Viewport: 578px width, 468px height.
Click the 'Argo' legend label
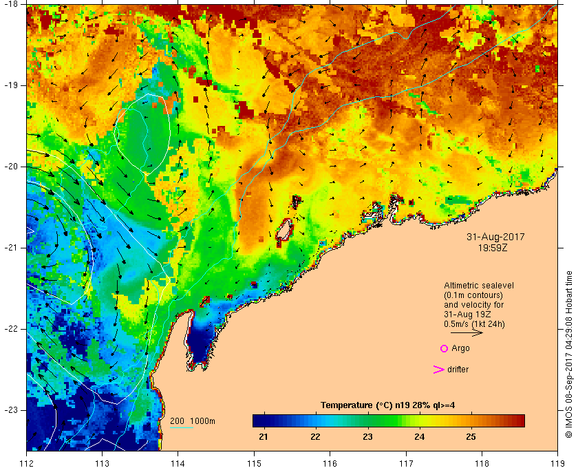click(460, 348)
